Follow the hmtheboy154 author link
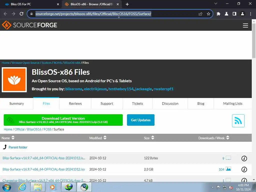This screenshot has width=256, height=192. [x=121, y=89]
